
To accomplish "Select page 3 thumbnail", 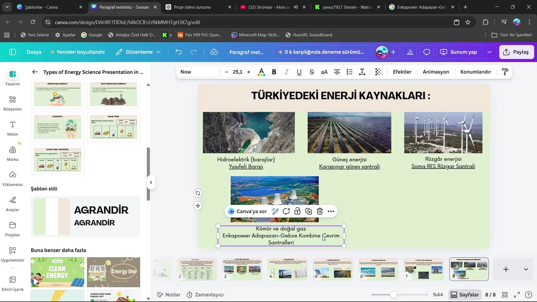I will (x=242, y=269).
